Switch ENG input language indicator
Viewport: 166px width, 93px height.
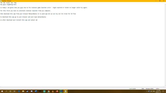tap(154, 91)
